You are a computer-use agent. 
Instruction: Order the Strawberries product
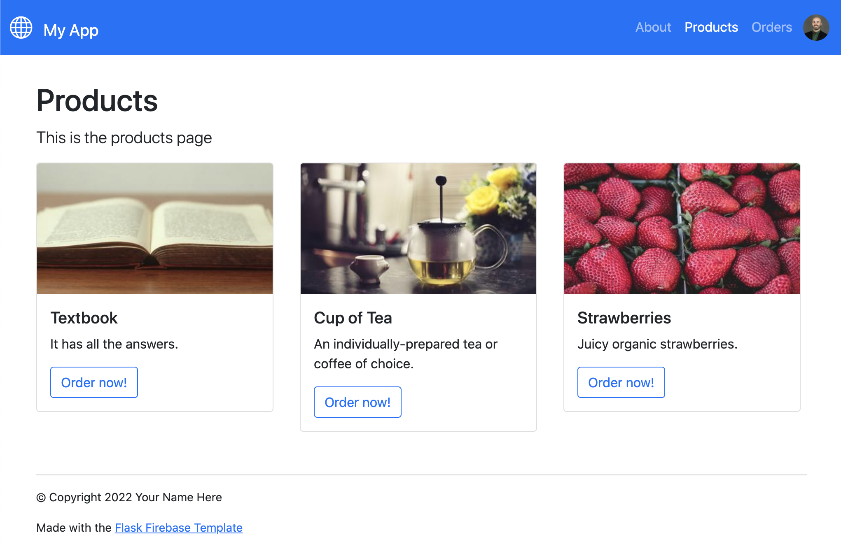(x=621, y=382)
